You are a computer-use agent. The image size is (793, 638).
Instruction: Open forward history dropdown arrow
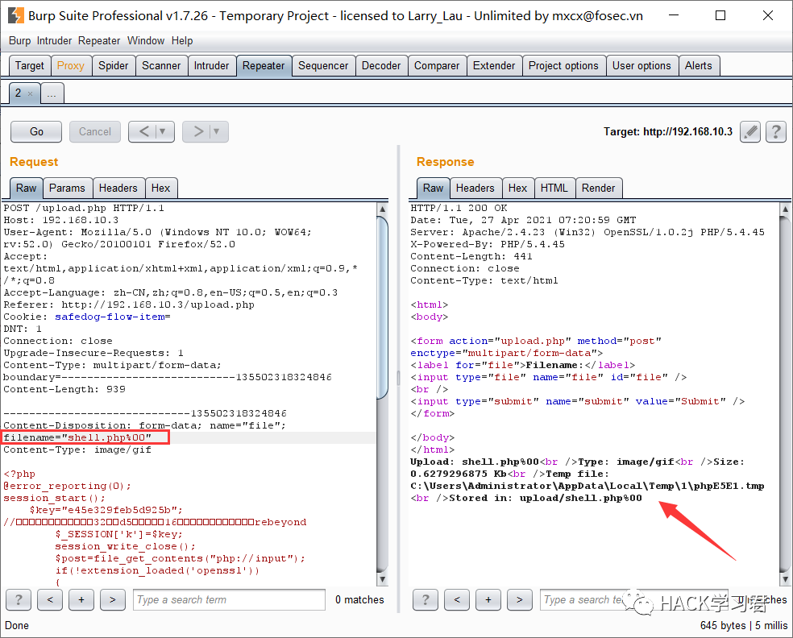[217, 132]
